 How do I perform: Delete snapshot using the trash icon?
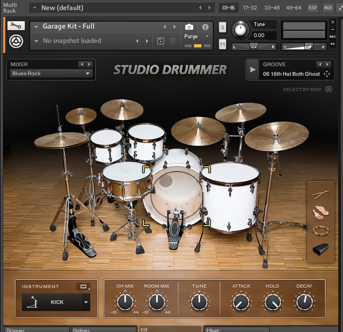pyautogui.click(x=173, y=41)
